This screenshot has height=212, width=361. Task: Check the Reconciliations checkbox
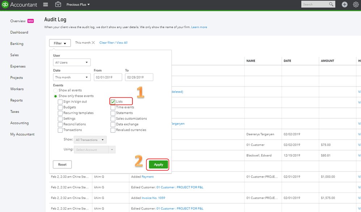(60, 124)
